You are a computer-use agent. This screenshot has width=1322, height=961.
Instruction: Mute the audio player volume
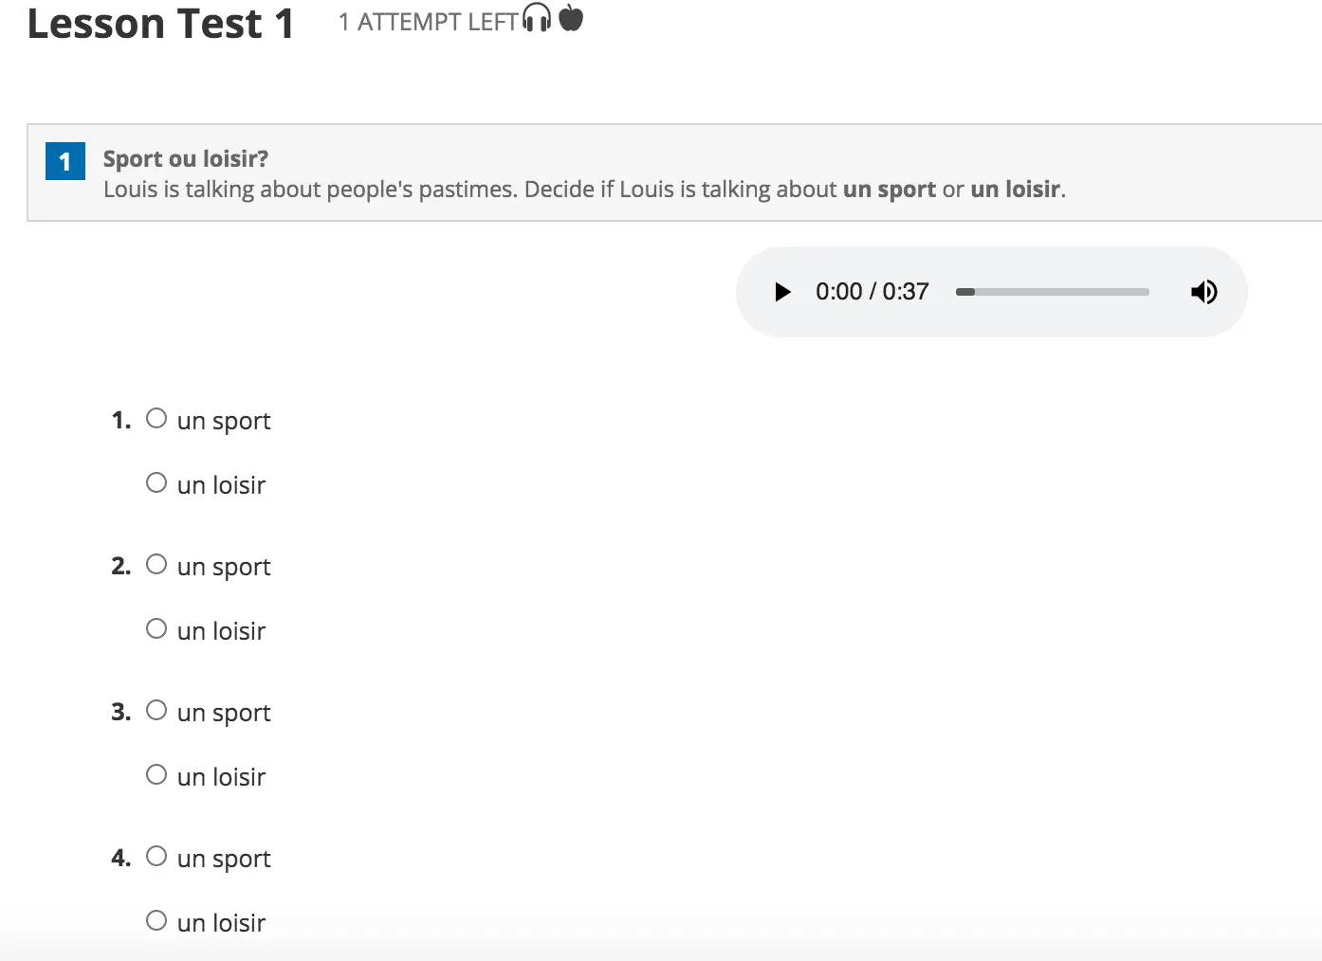point(1203,292)
